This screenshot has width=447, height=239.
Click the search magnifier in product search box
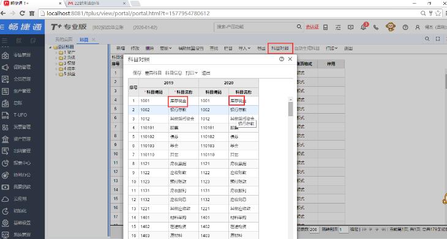click(299, 27)
